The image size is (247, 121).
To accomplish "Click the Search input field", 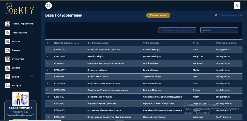I will [219, 30].
